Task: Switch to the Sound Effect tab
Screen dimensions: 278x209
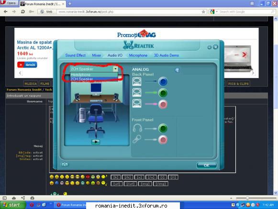Action: tap(75, 55)
